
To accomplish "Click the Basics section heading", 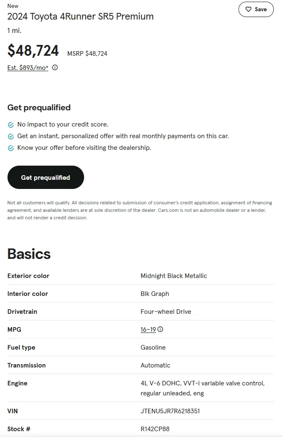I will (29, 254).
